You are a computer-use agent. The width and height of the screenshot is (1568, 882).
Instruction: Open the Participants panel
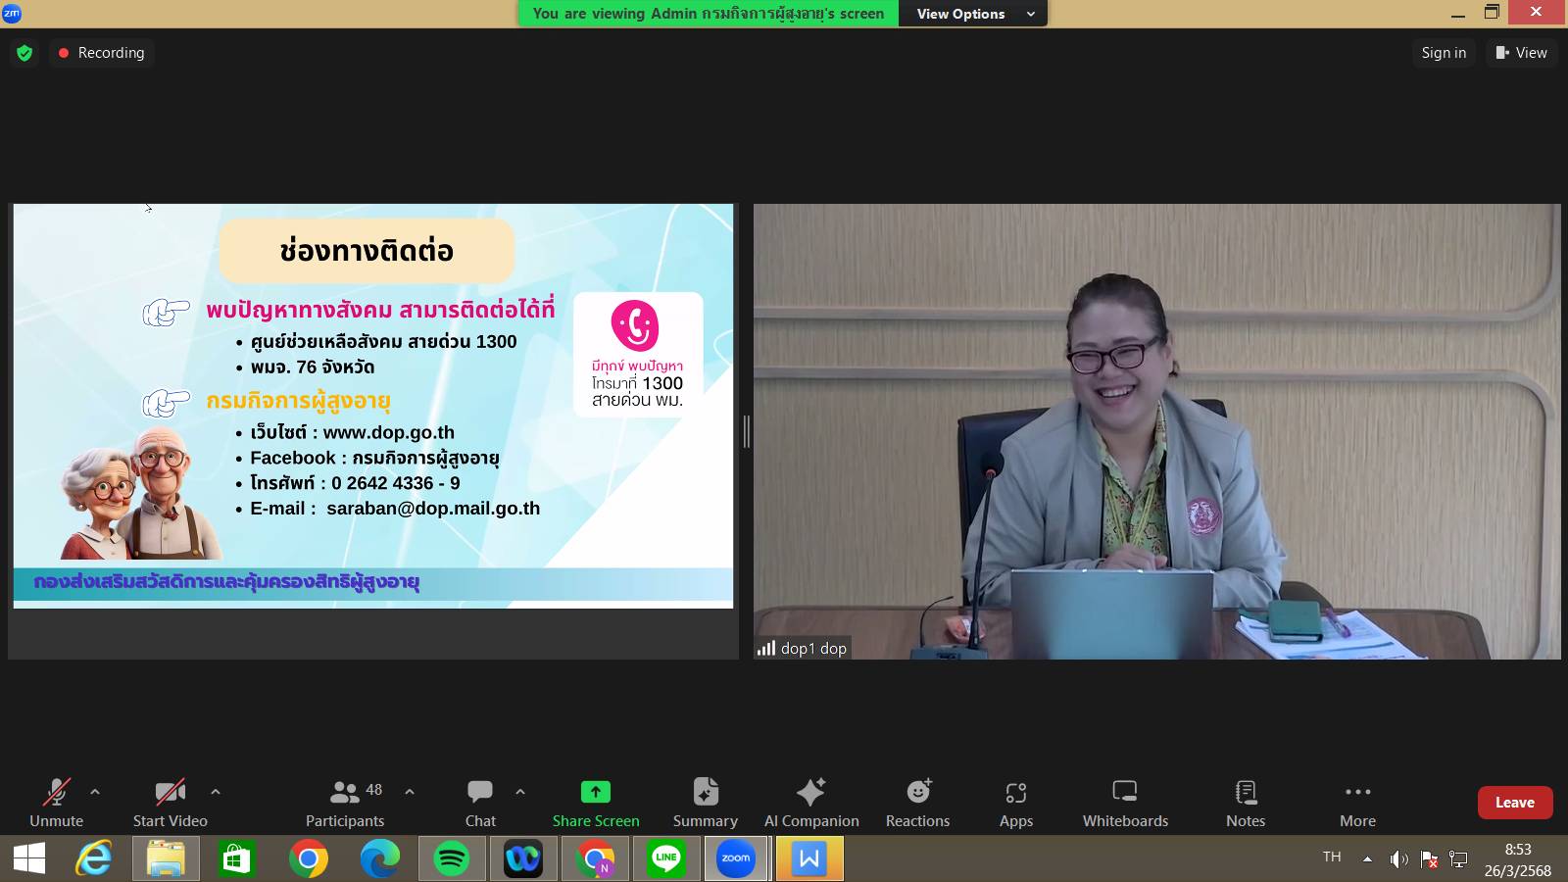coord(345,803)
